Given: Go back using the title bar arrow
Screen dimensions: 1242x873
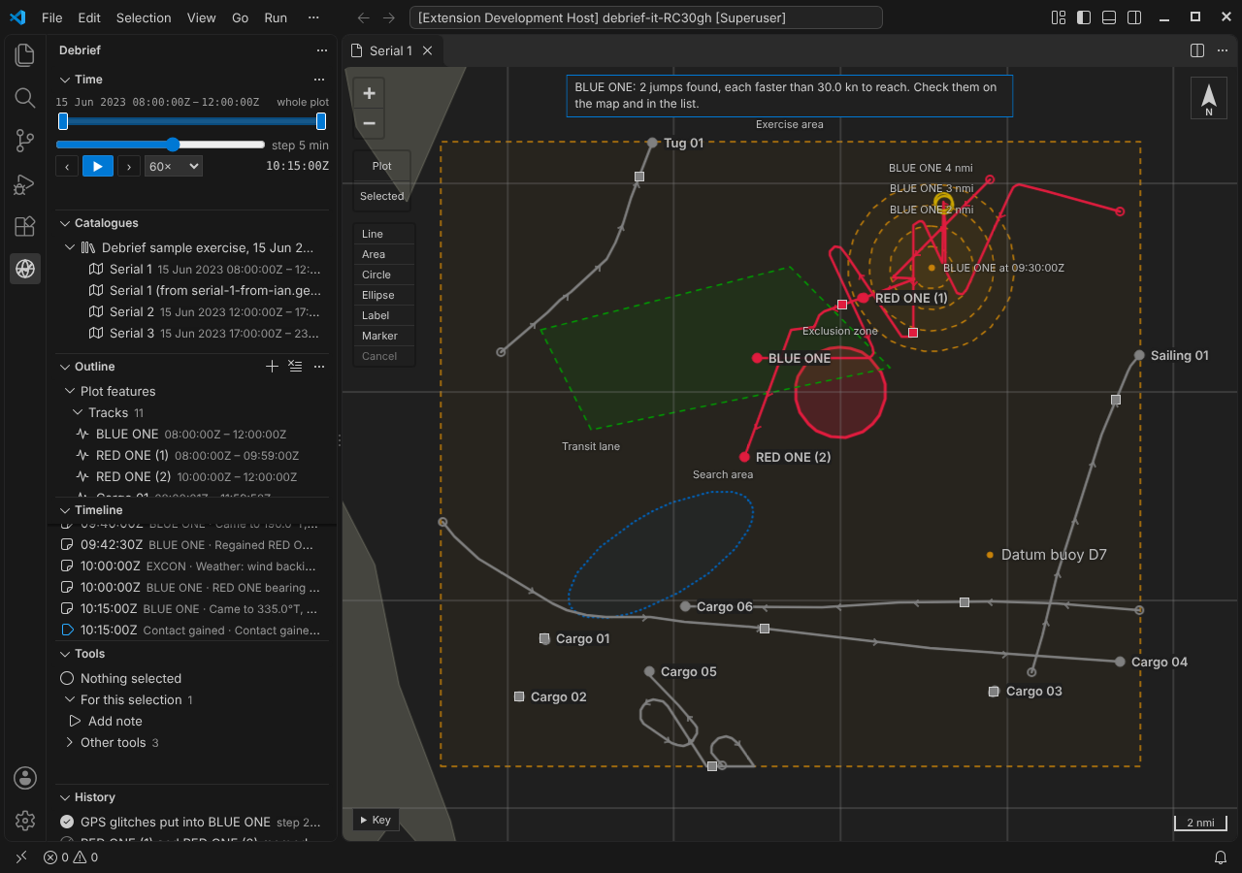Looking at the screenshot, I should pyautogui.click(x=363, y=17).
